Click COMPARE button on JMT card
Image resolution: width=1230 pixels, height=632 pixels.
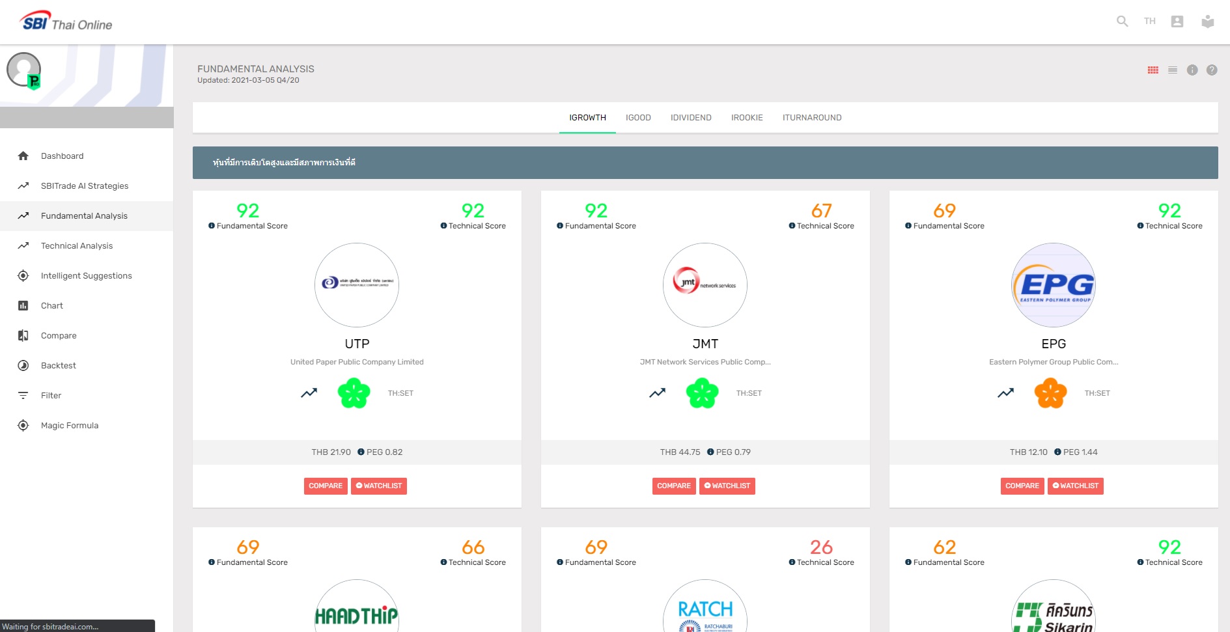674,486
